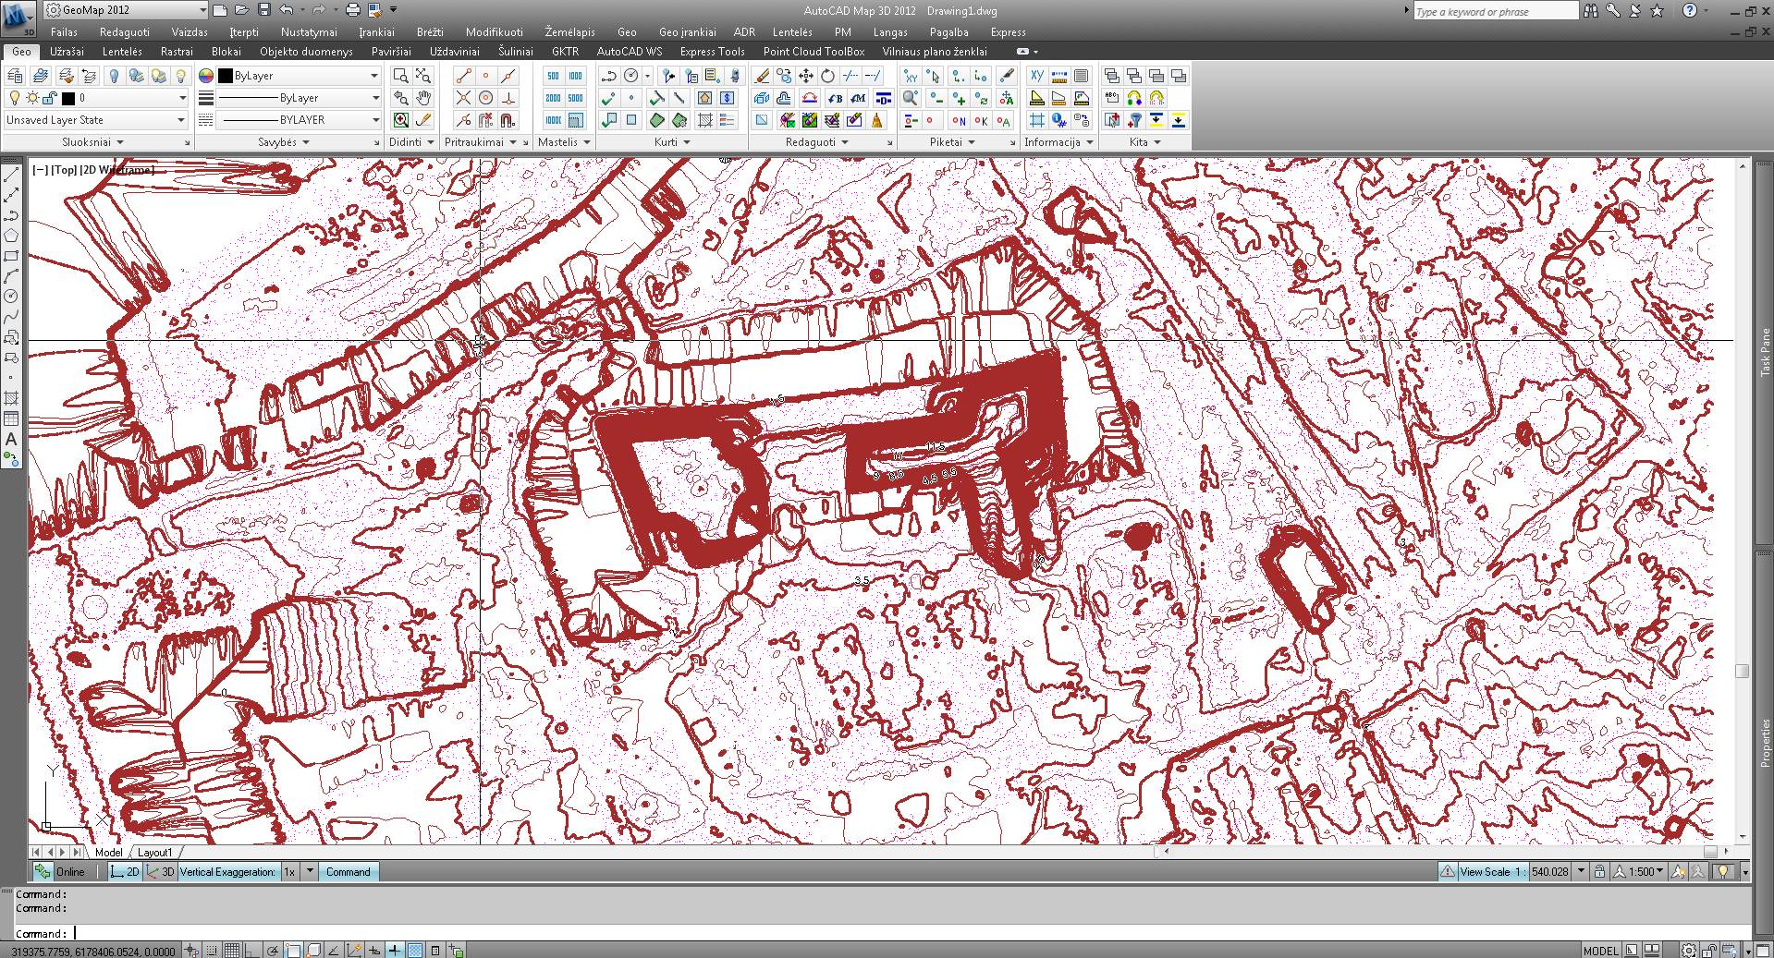Toggle the Online status button
This screenshot has height=958, width=1774.
click(61, 872)
